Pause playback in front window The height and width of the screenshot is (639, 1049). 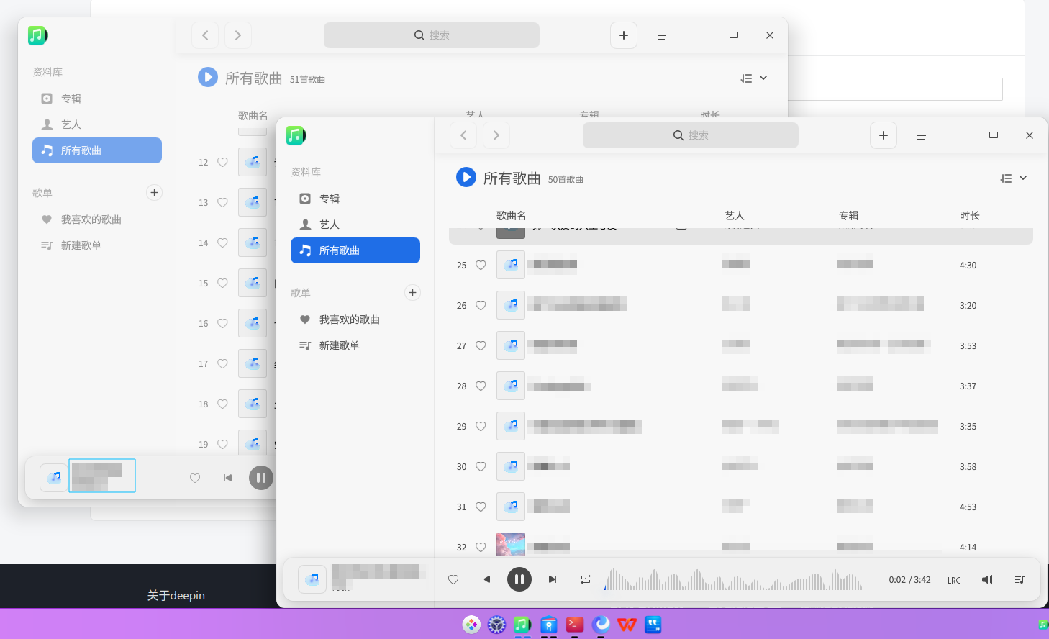point(519,579)
